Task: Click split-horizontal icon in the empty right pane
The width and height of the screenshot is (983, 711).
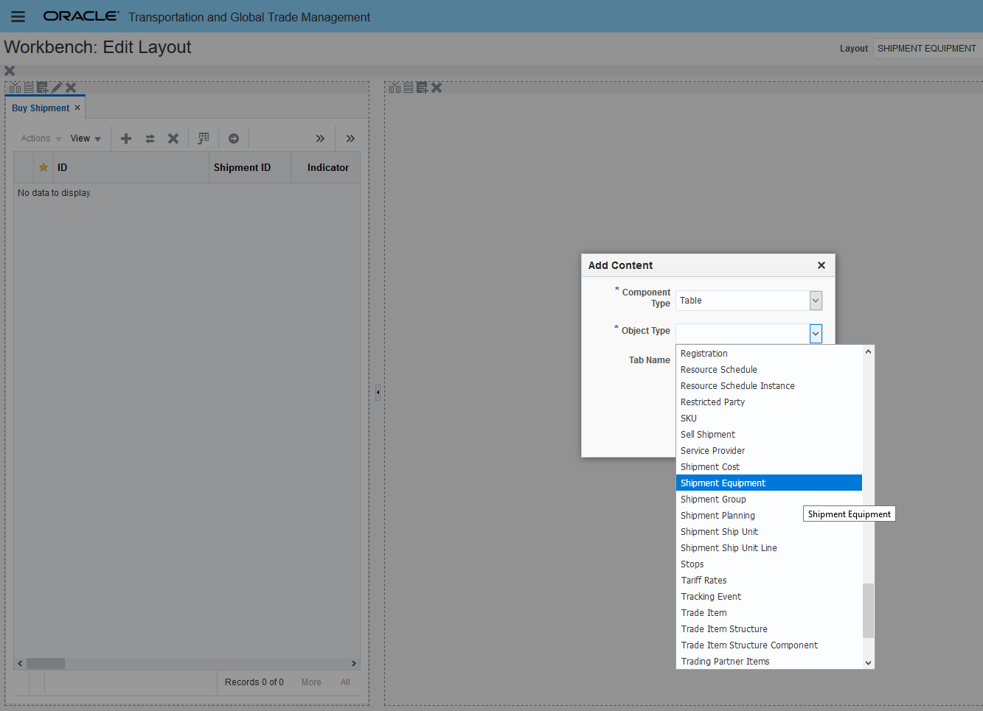Action: tap(409, 88)
